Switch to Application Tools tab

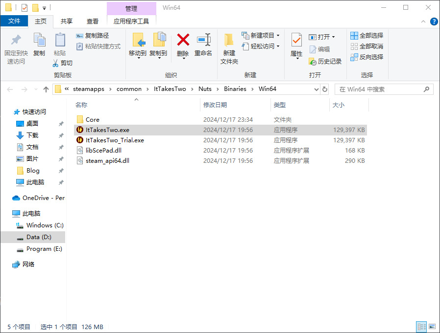131,22
